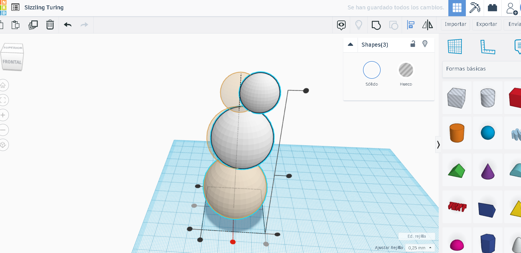Select the Workplane tool
The height and width of the screenshot is (253, 521).
pyautogui.click(x=455, y=46)
